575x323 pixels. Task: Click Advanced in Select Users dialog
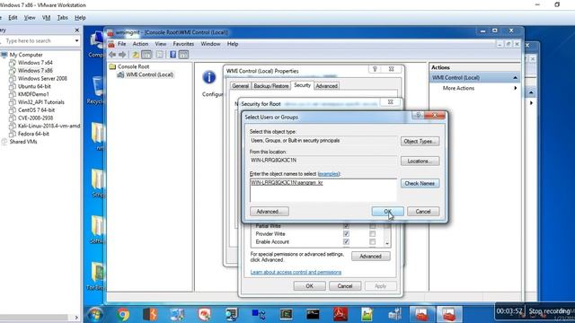[270, 212]
